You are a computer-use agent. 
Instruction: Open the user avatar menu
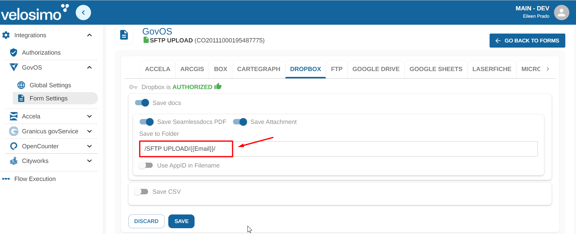coord(561,13)
